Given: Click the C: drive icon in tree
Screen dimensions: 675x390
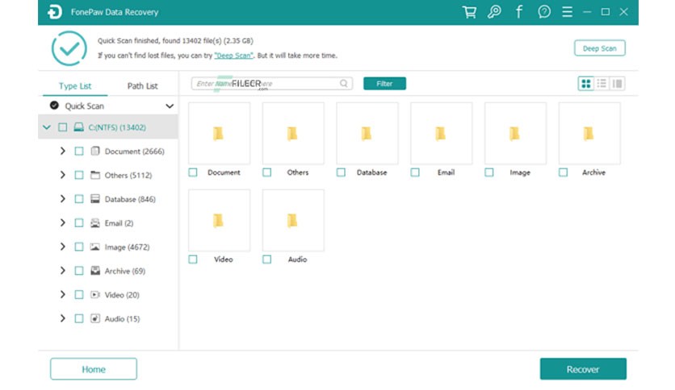Looking at the screenshot, I should 79,127.
